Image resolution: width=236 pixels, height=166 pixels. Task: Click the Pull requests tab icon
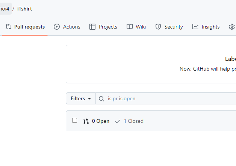point(8,27)
